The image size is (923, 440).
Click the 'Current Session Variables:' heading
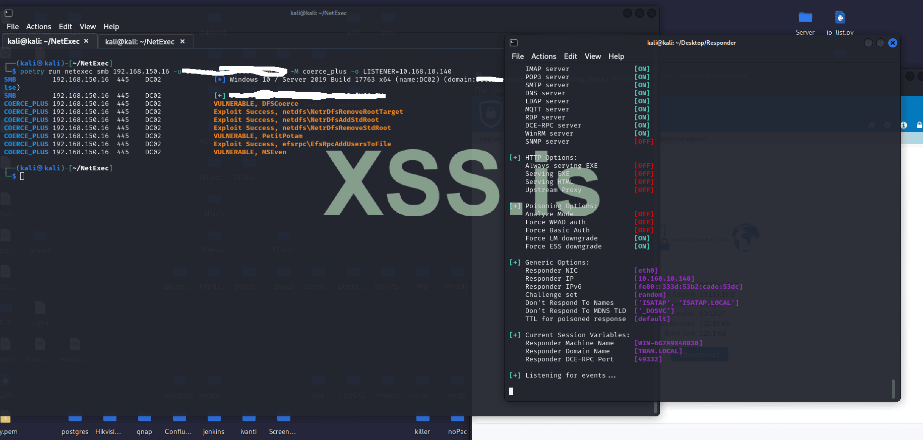point(578,335)
